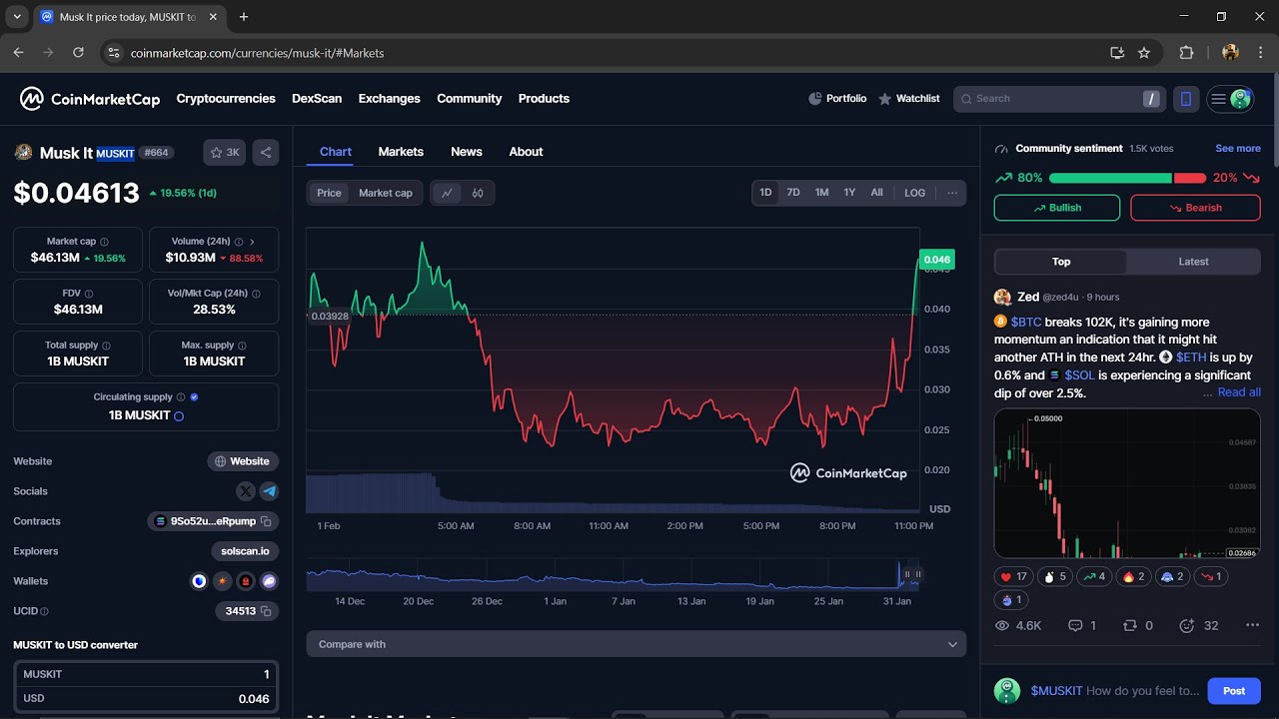Toggle LOG scale on chart

pyautogui.click(x=915, y=193)
